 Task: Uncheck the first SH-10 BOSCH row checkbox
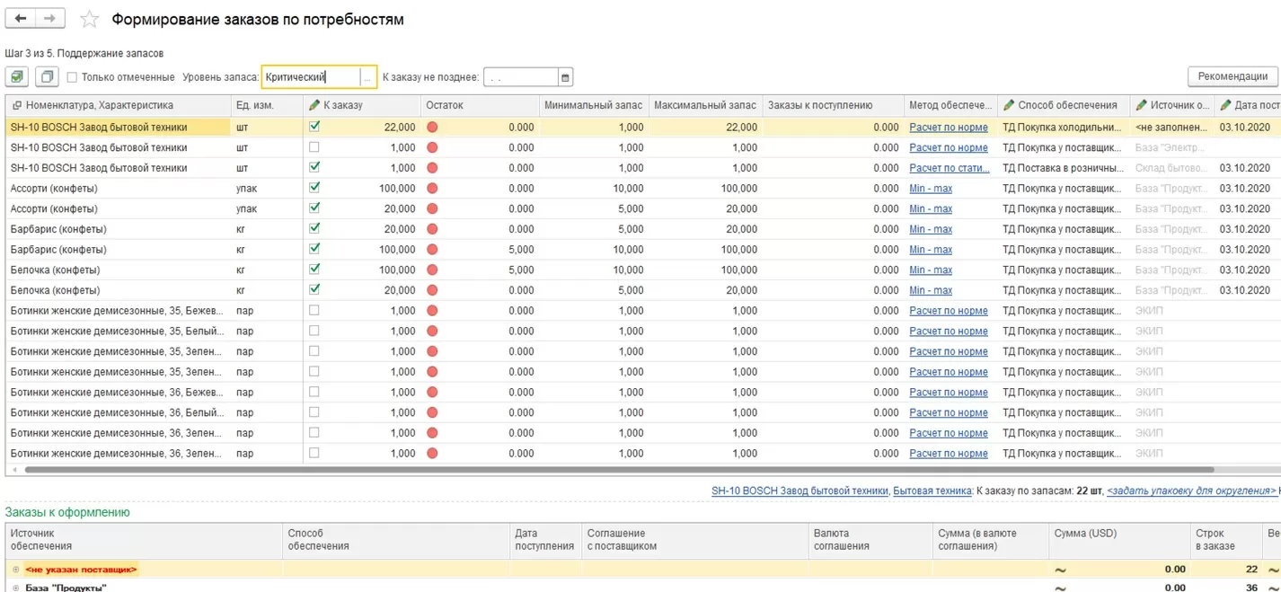(x=314, y=127)
